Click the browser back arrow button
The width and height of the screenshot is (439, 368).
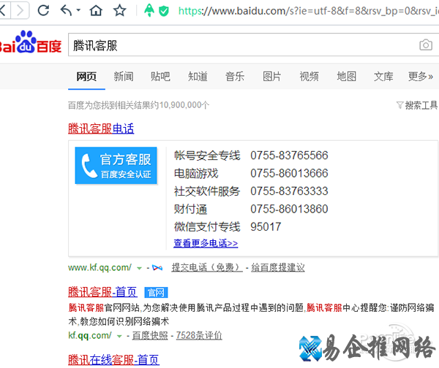(4, 11)
